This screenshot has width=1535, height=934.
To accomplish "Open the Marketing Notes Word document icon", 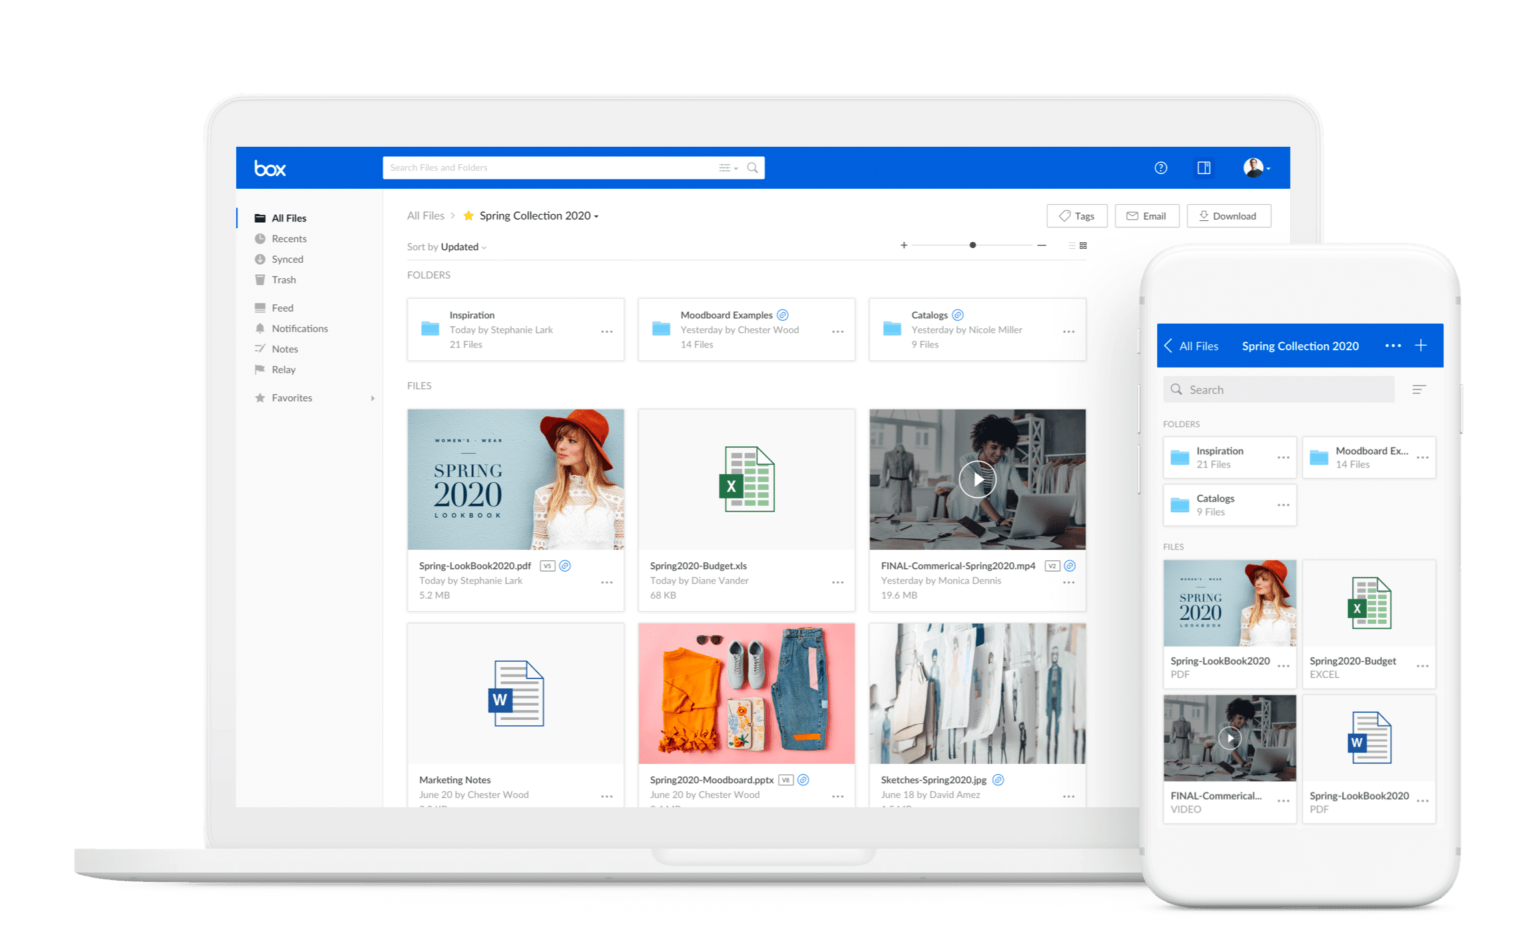I will point(516,694).
